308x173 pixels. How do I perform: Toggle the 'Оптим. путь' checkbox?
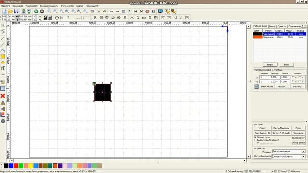[255, 137]
